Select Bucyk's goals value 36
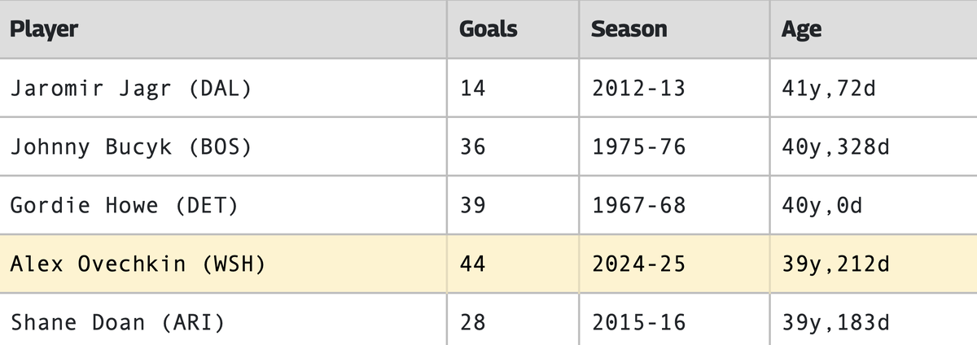 (472, 147)
